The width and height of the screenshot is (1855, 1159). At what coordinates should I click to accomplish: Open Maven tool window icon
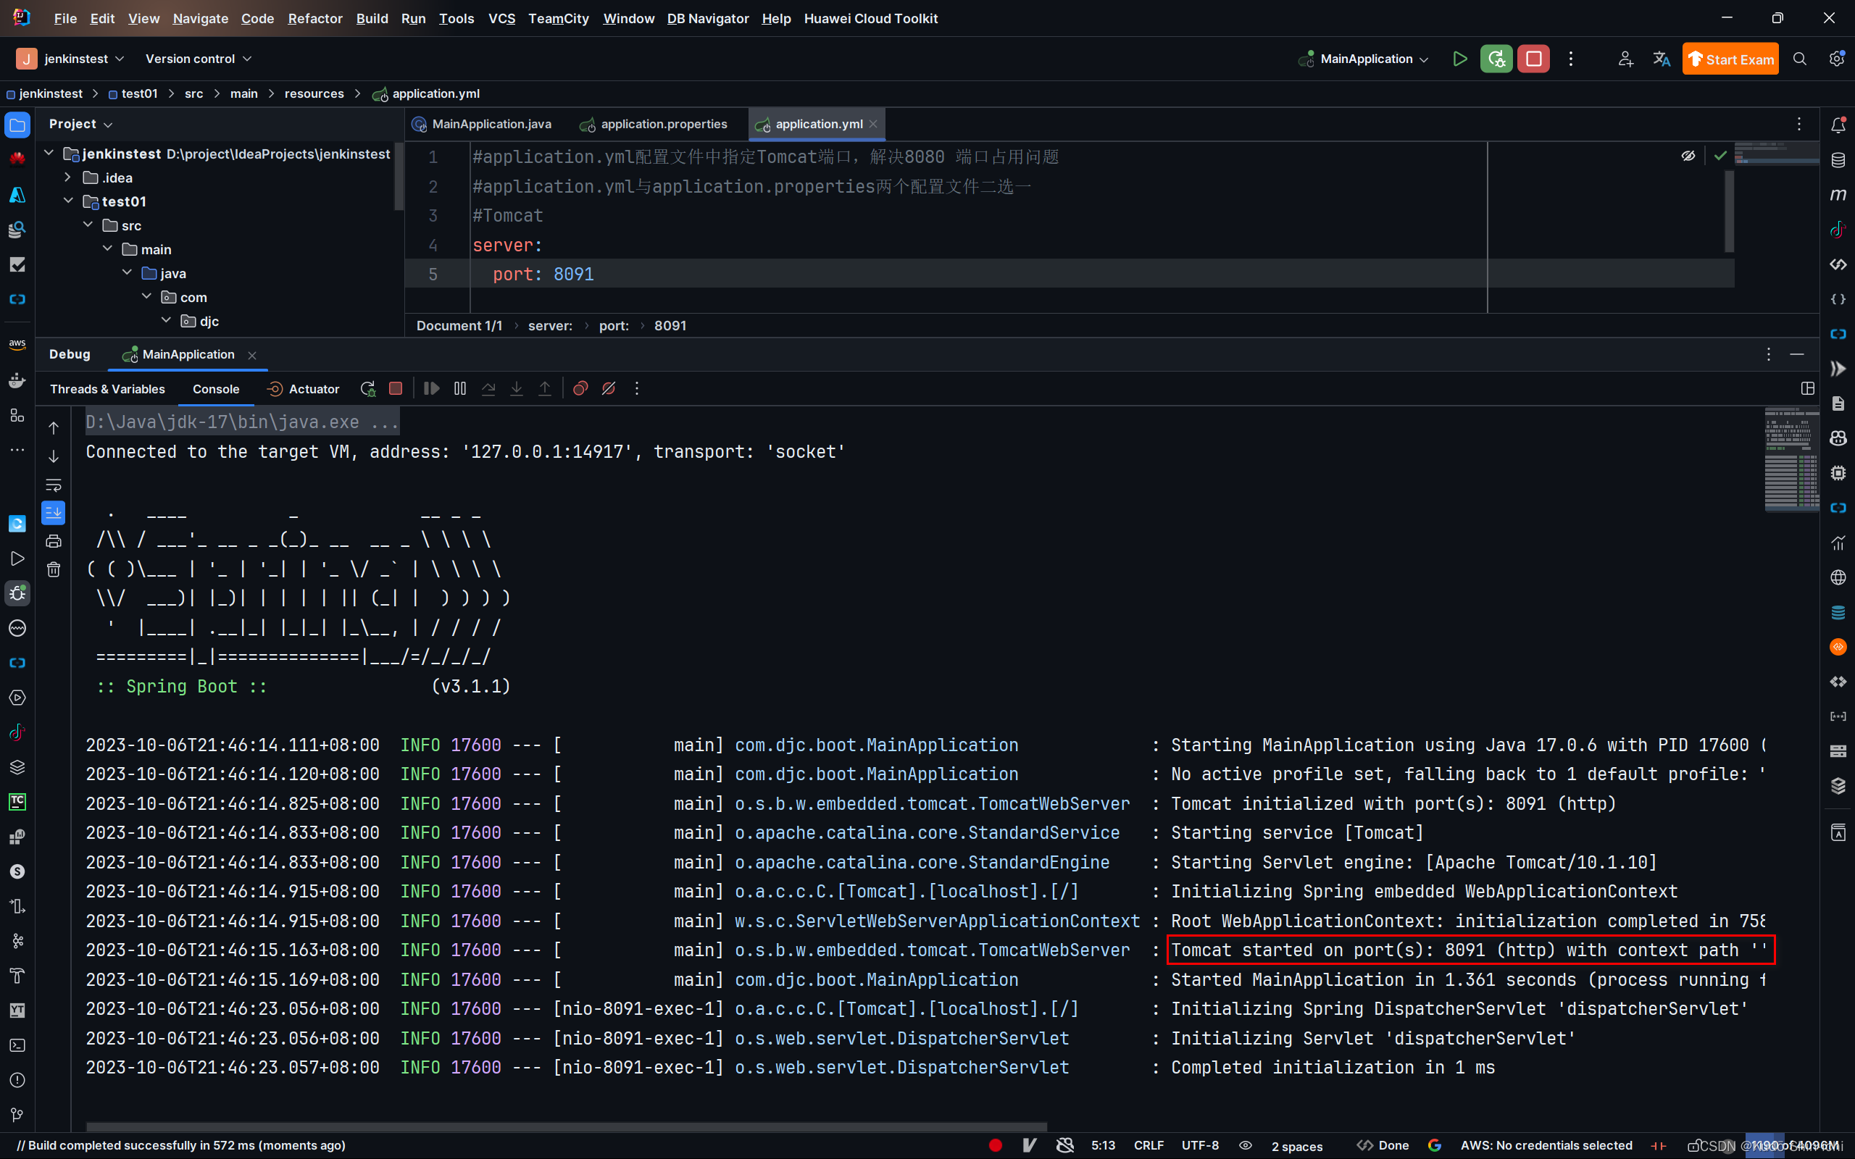click(1838, 195)
